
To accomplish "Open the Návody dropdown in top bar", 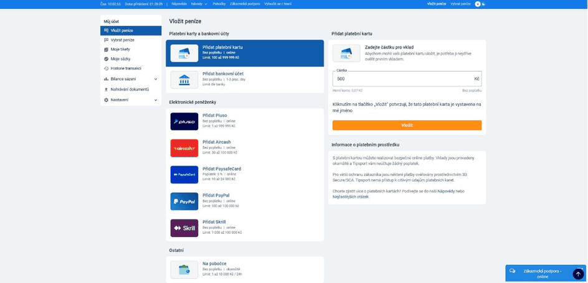I will pyautogui.click(x=199, y=4).
